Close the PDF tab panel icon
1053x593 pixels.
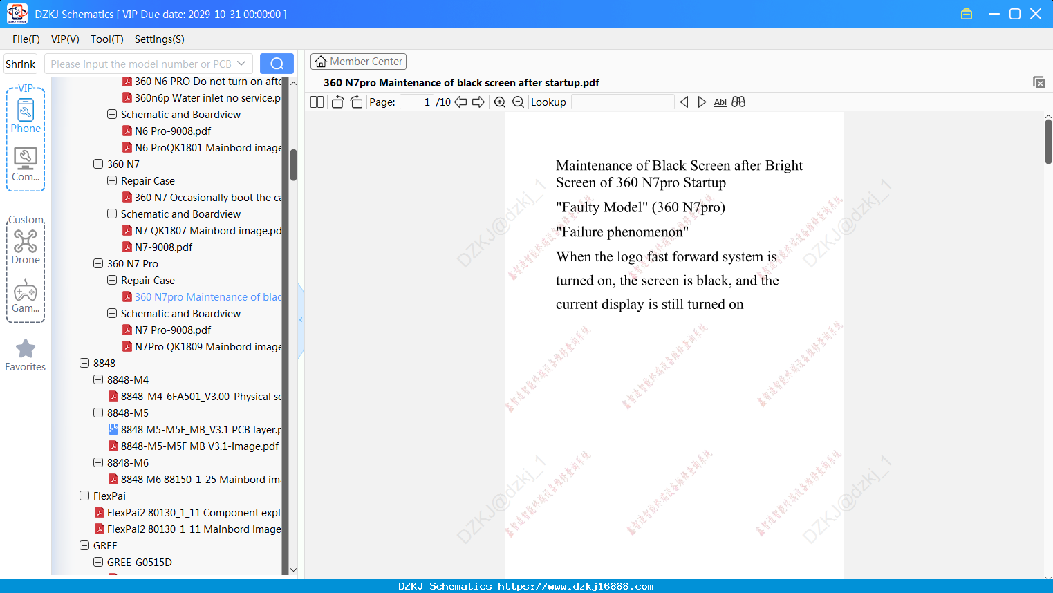click(x=1039, y=82)
